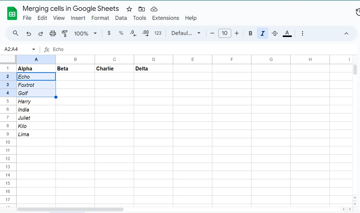Decrease decimal places
This screenshot has width=360, height=213.
click(x=133, y=33)
